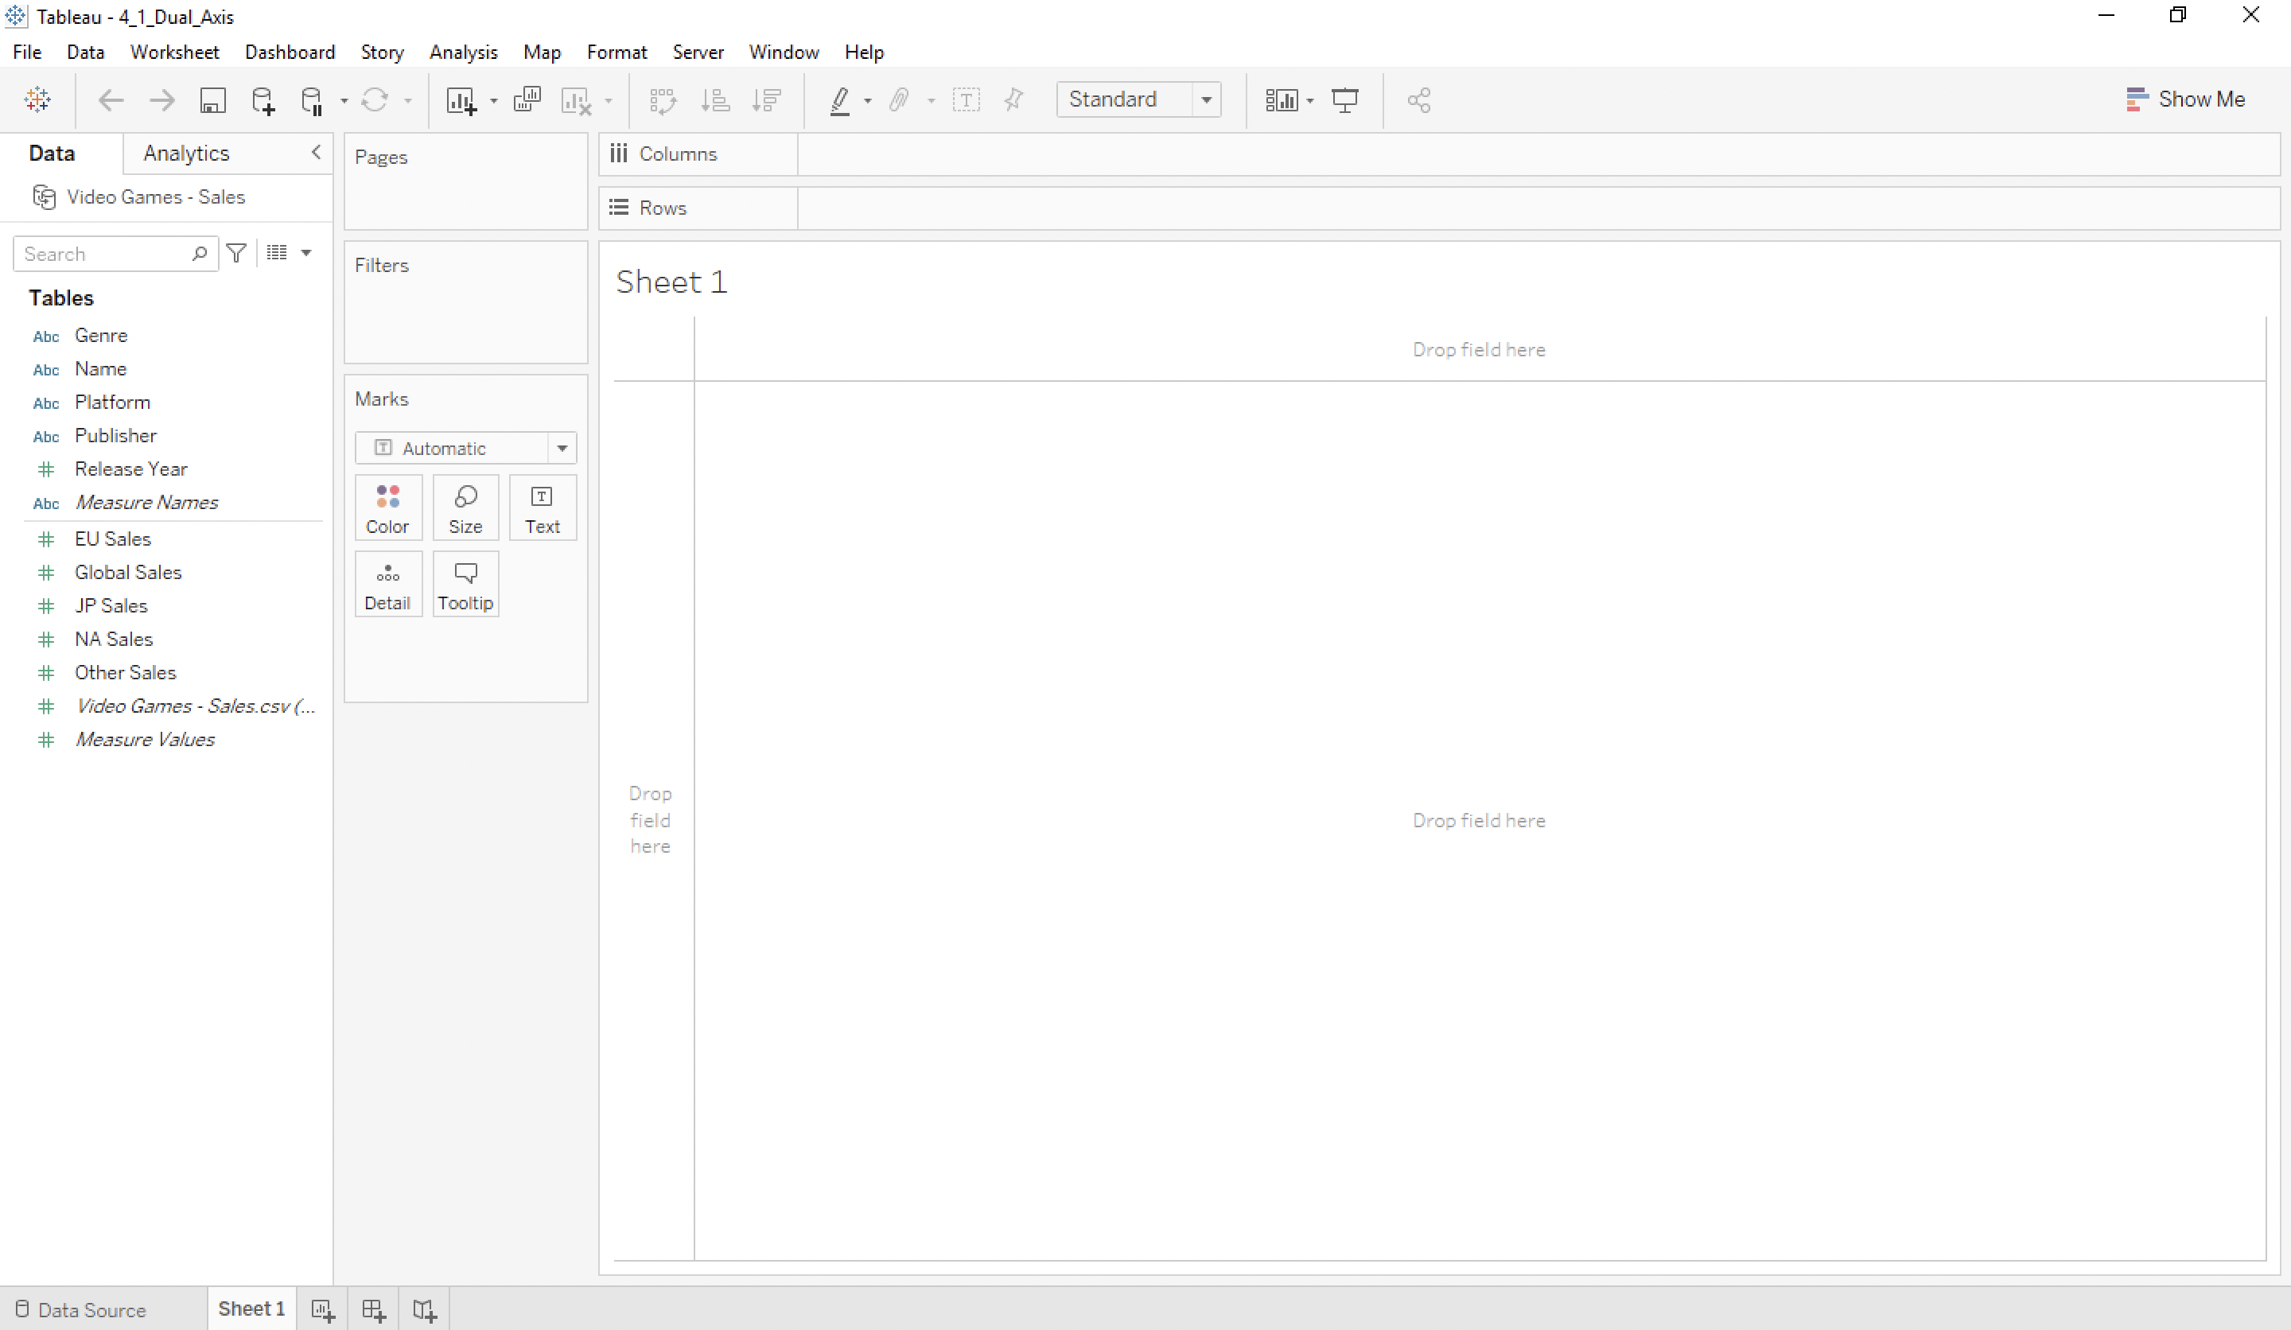The image size is (2291, 1330).
Task: Open dropdown arrow next to new worksheet icon
Action: [x=494, y=101]
